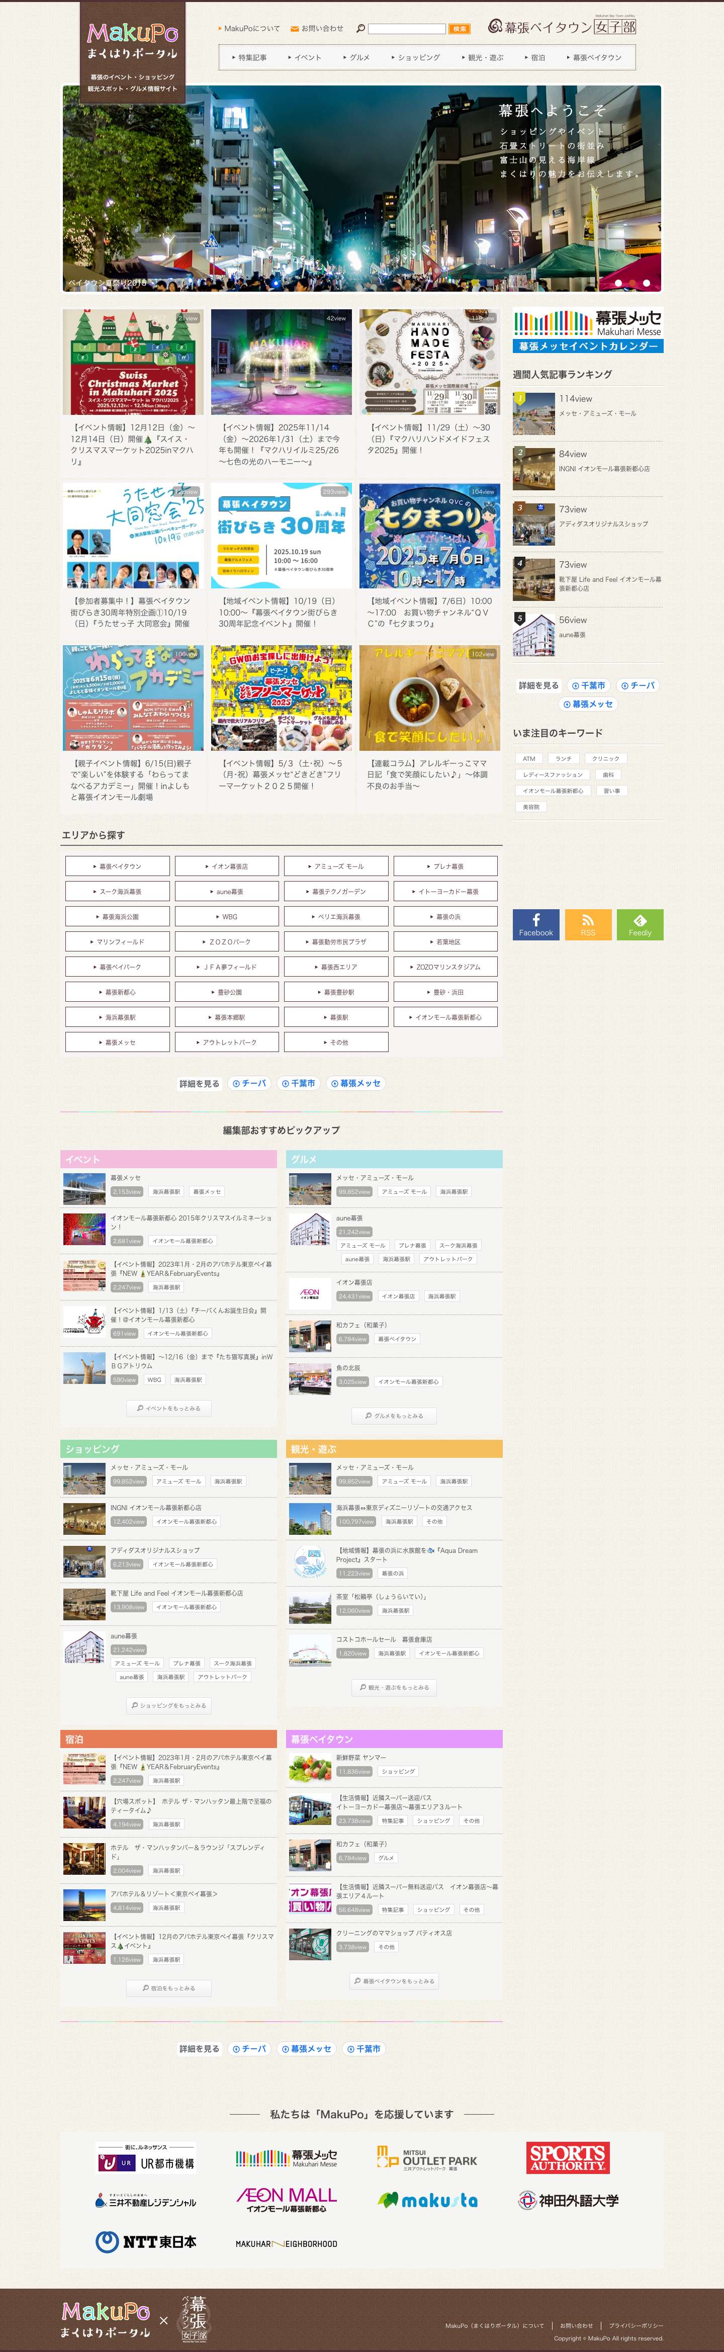This screenshot has height=2352, width=724.
Task: Open the MakuPoについて link in the header
Action: [x=249, y=28]
